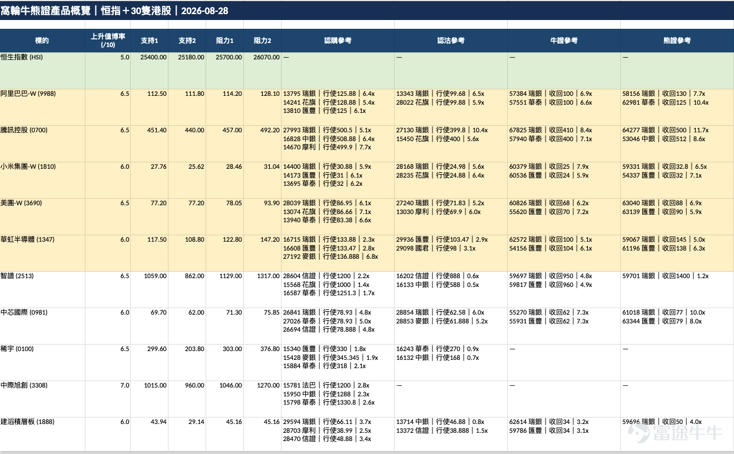The image size is (734, 454).
Task: Click the 阻力1 column header
Action: click(224, 41)
